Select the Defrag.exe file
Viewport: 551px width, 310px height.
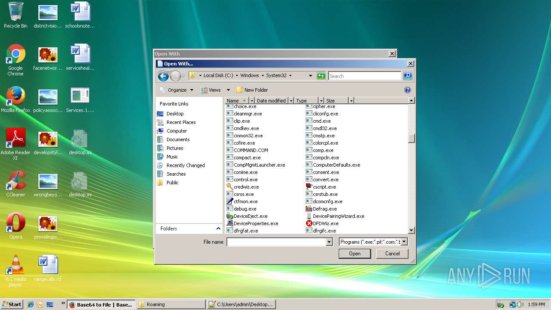coord(321,209)
